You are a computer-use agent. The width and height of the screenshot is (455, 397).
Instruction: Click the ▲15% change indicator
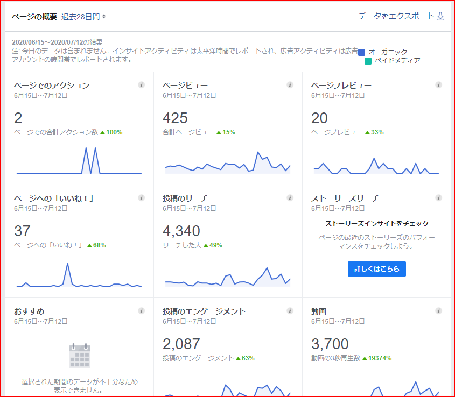click(226, 132)
